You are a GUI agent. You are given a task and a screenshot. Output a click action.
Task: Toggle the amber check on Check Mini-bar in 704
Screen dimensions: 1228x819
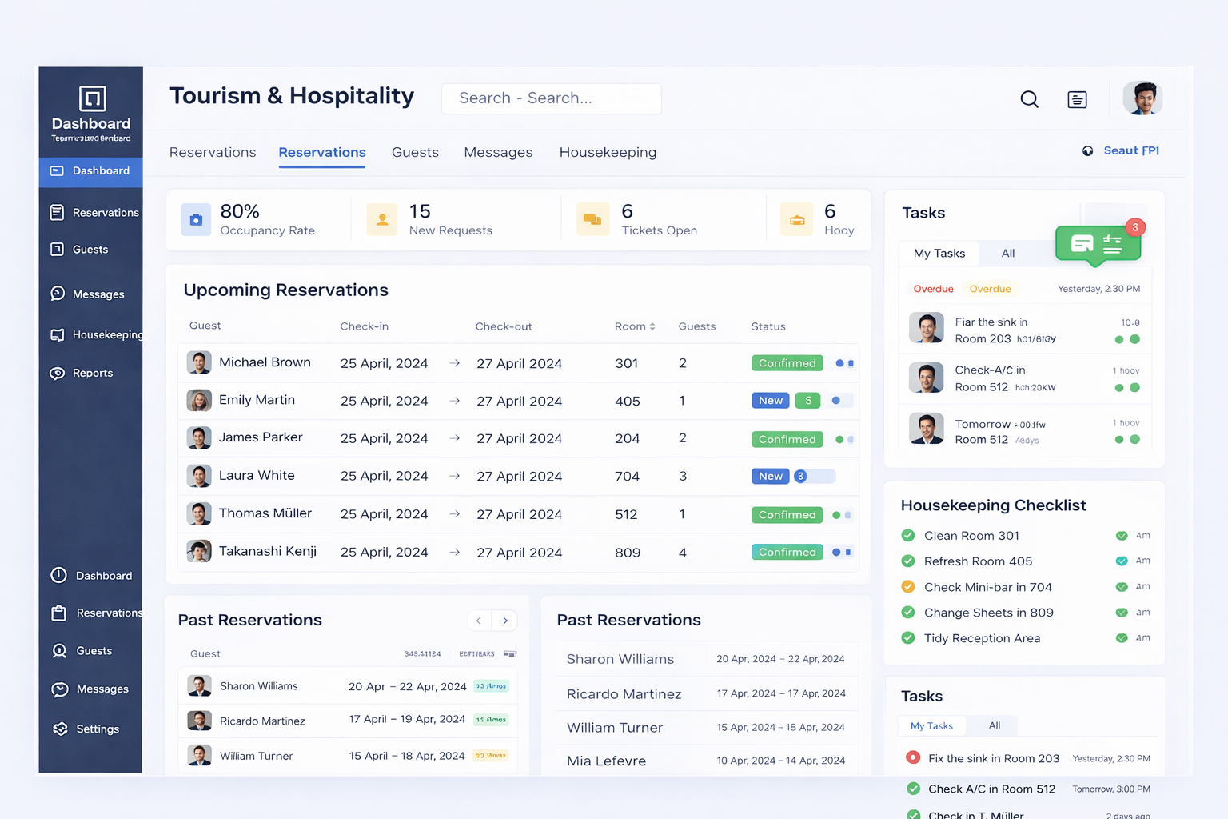[x=907, y=586]
